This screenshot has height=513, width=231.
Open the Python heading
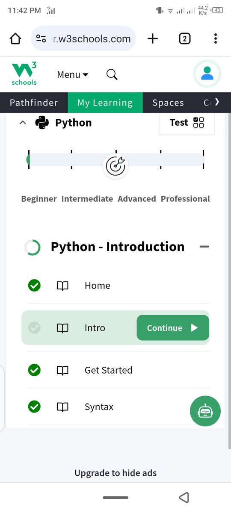pyautogui.click(x=74, y=123)
